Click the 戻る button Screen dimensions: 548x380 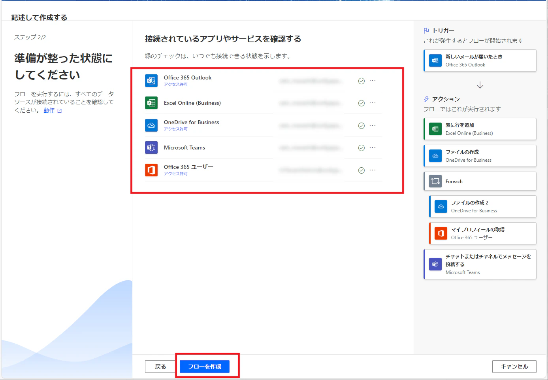click(160, 367)
